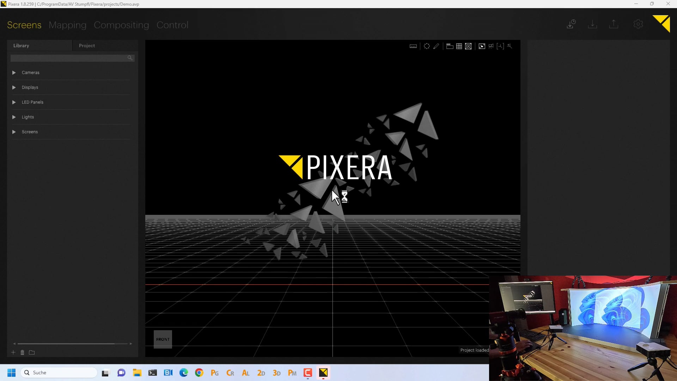Click the FRONT view cube button
The image size is (677, 381).
pyautogui.click(x=163, y=339)
